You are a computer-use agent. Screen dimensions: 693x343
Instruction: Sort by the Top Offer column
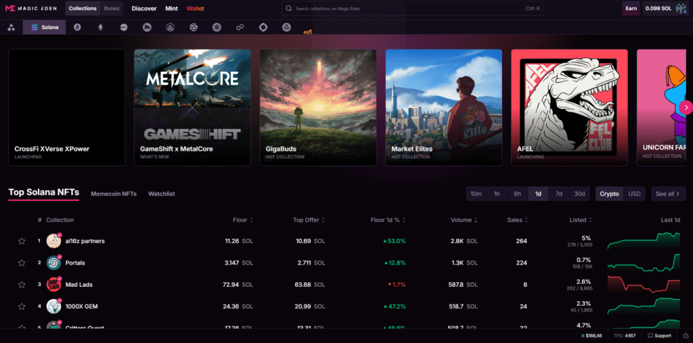(309, 220)
